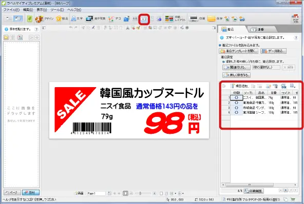
Task: Click the undo arrow in edit toolbar
Action: [x=70, y=28]
